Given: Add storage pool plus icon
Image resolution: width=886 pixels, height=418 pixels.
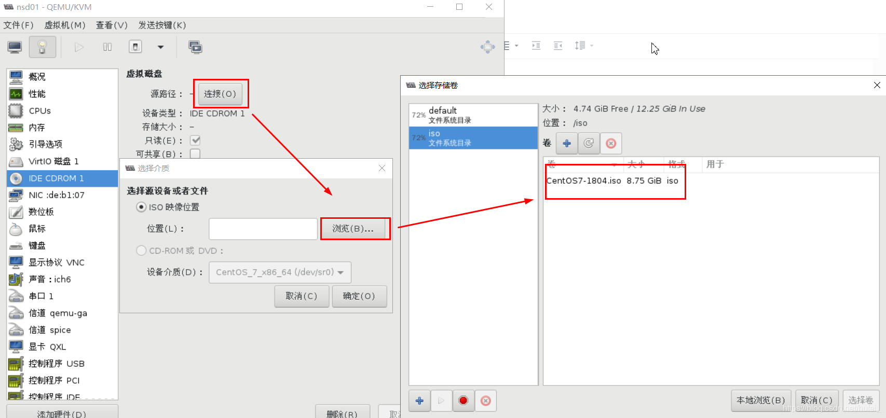Looking at the screenshot, I should (x=420, y=401).
